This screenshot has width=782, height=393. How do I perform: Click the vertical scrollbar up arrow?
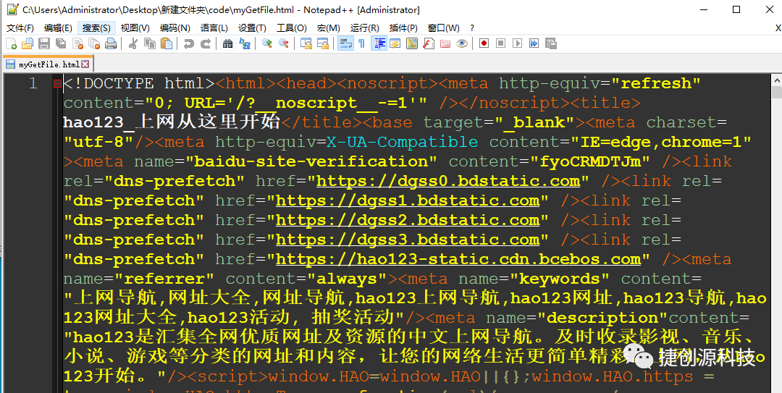click(x=776, y=80)
